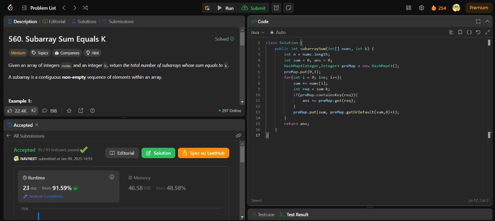495x221 pixels.
Task: Copy the submission link icon
Action: click(238, 135)
